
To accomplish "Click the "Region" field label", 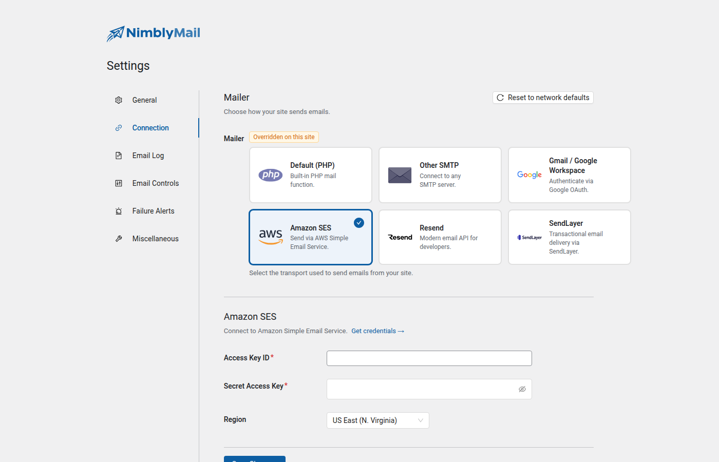I will [235, 419].
